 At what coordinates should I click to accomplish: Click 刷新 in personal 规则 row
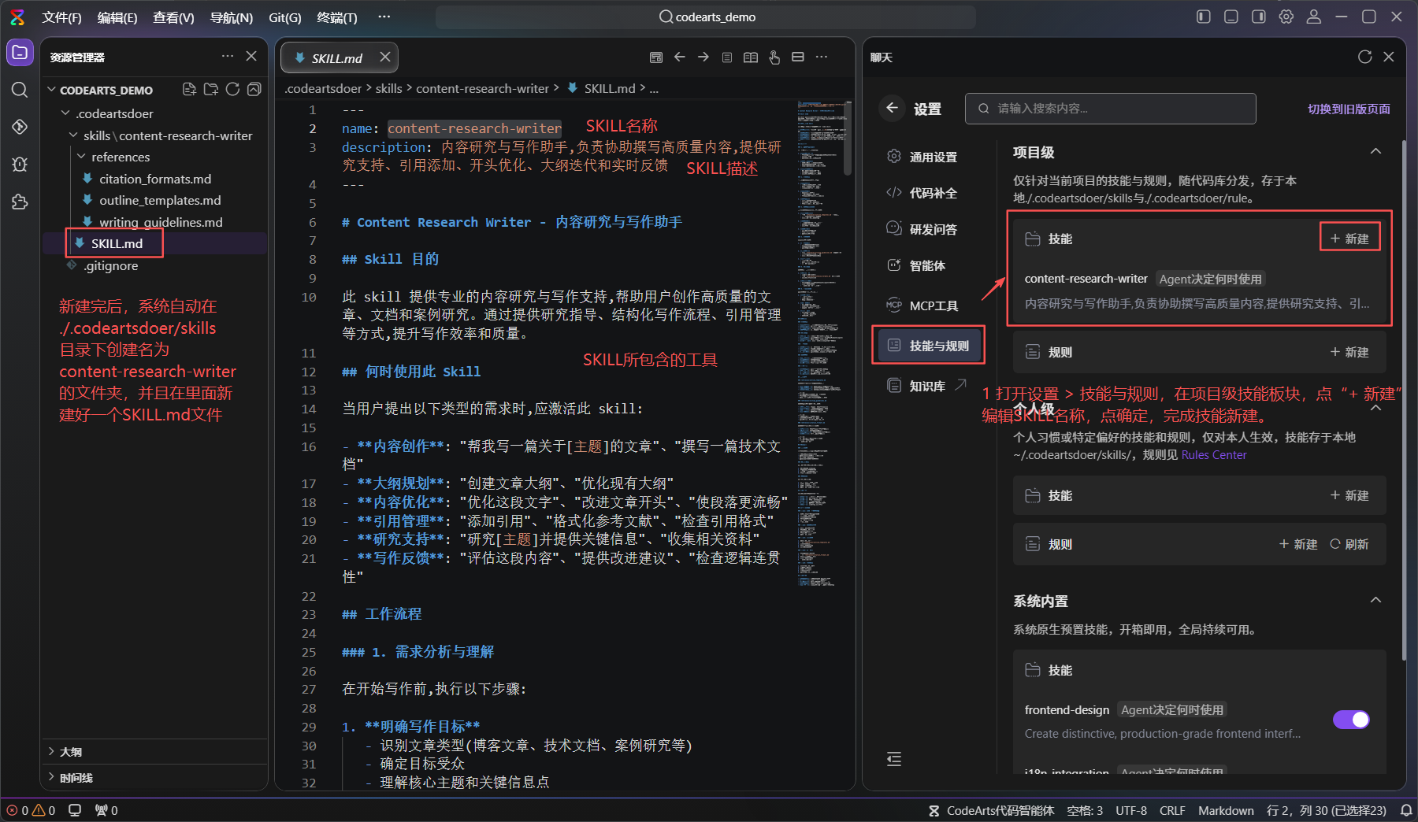click(x=1349, y=544)
